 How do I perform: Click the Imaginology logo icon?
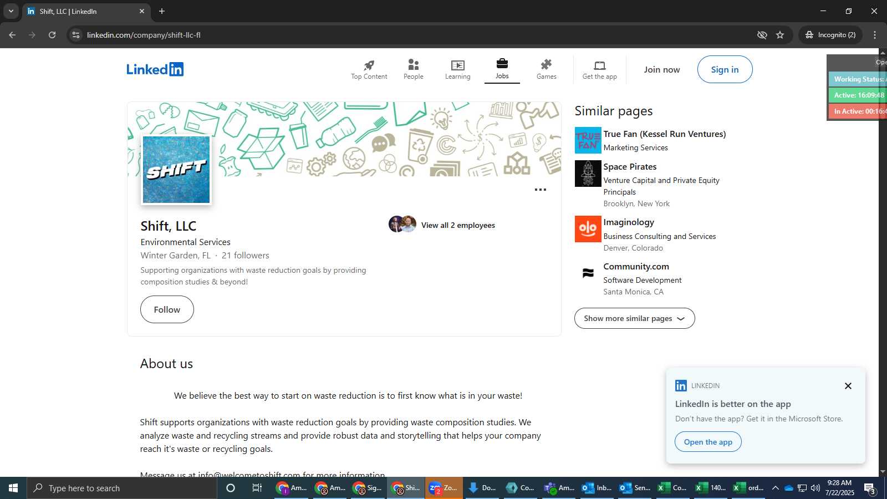(588, 229)
